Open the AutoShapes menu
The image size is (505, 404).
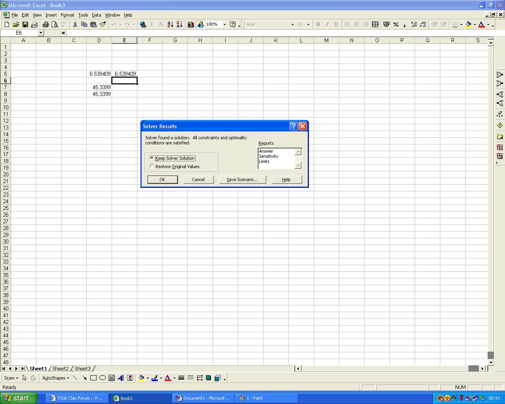click(55, 378)
